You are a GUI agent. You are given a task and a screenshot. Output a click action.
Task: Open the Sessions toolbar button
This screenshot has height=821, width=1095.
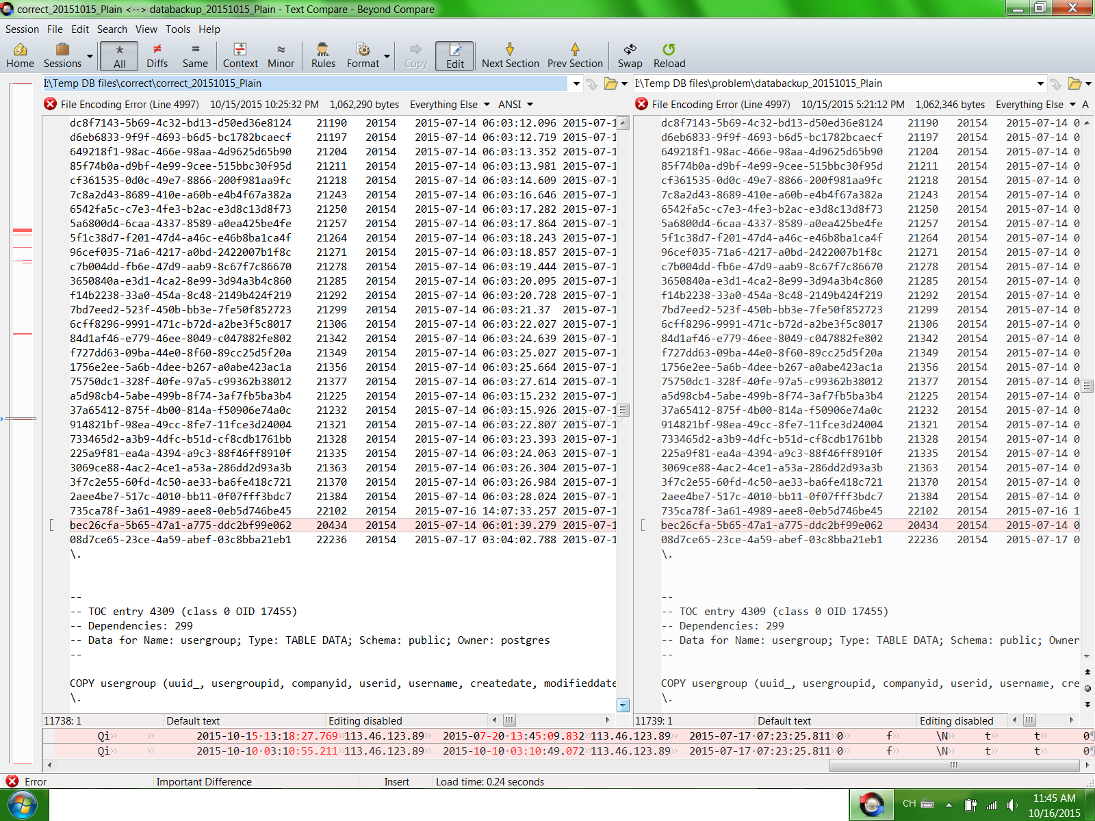pos(62,55)
